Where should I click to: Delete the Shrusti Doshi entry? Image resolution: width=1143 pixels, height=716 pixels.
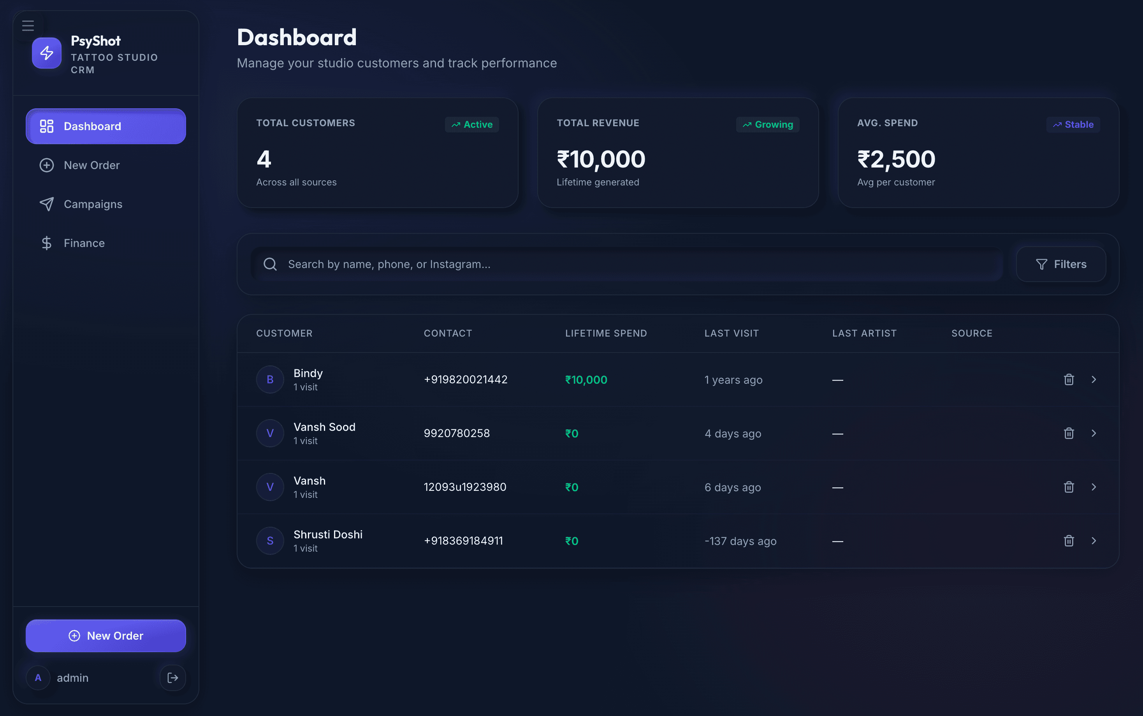[1069, 541]
